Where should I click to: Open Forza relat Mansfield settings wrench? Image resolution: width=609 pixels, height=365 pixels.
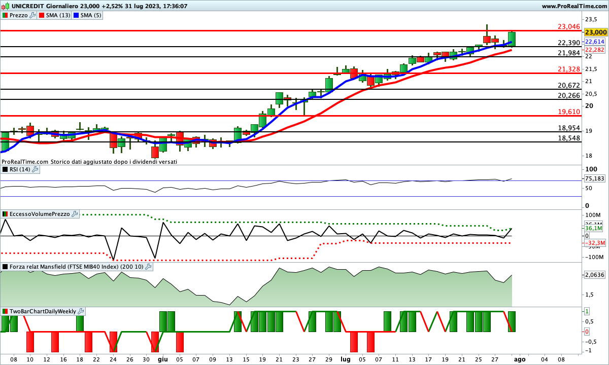point(148,266)
